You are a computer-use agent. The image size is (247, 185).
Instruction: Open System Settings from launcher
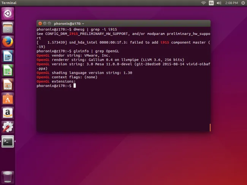point(8,127)
